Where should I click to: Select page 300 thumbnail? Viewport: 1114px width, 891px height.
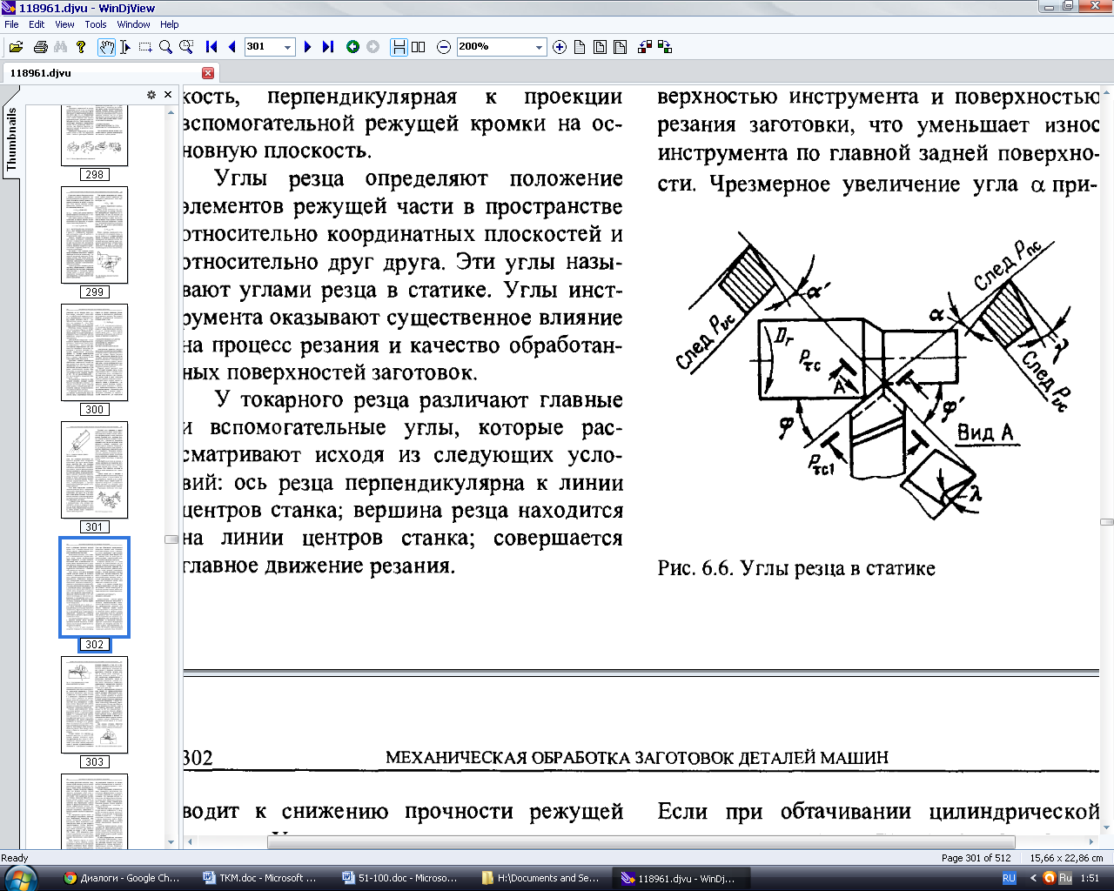pyautogui.click(x=94, y=352)
